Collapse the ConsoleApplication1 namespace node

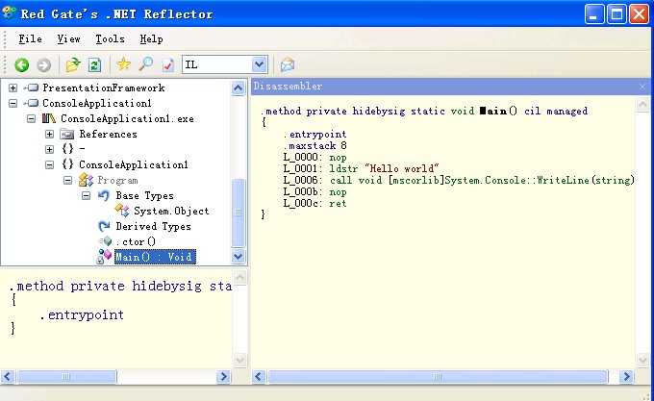49,165
